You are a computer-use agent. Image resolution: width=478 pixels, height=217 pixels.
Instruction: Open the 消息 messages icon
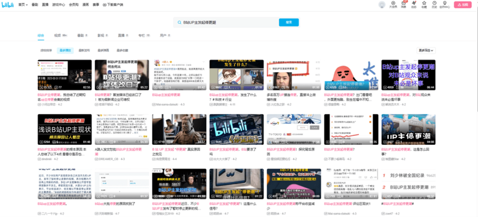(x=403, y=4)
